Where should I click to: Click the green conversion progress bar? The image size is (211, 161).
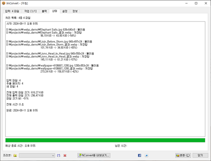(105, 140)
